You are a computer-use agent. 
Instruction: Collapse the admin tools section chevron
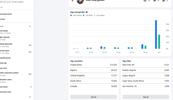(x=30, y=26)
